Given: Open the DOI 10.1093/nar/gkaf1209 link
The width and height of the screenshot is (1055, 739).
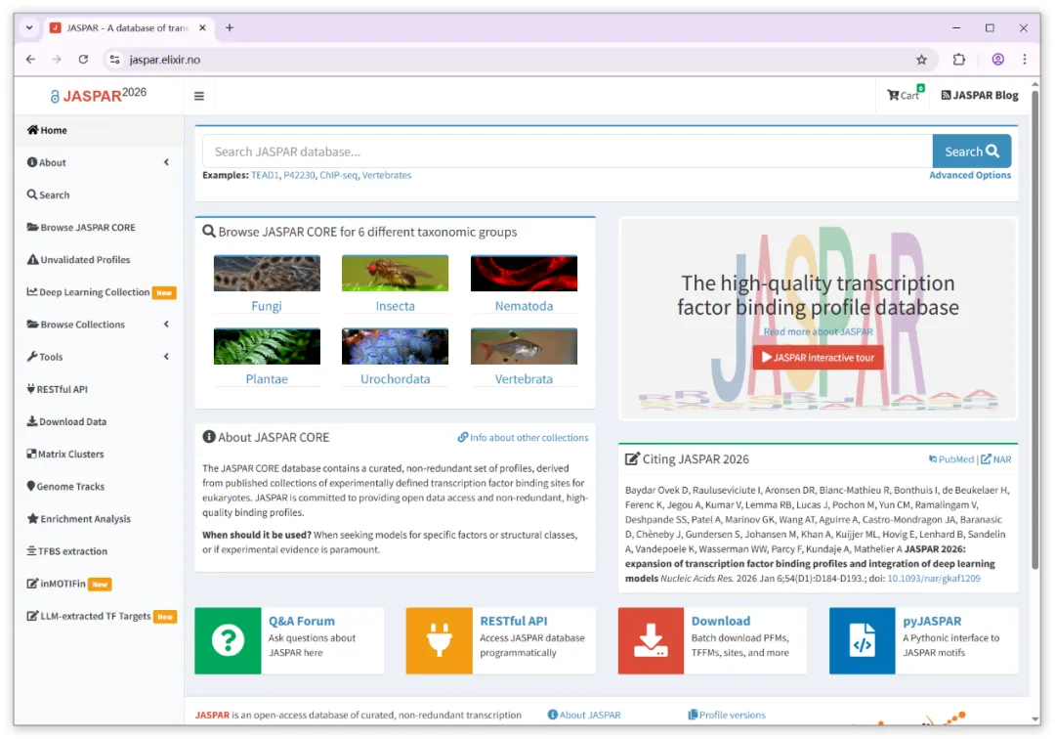Looking at the screenshot, I should 933,579.
